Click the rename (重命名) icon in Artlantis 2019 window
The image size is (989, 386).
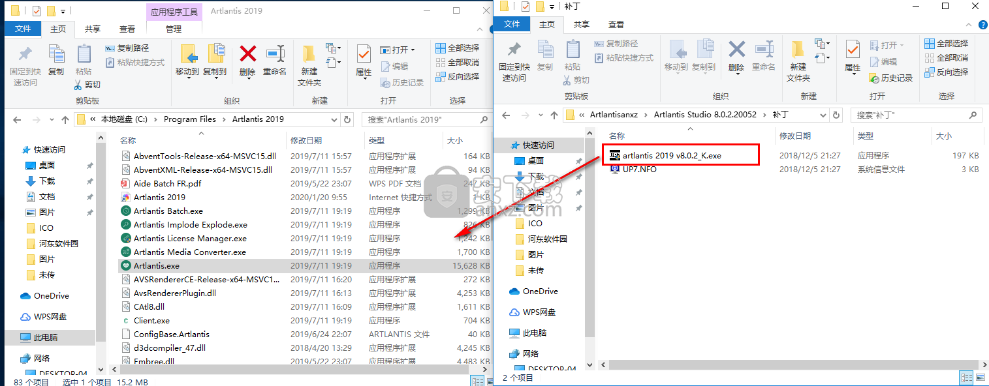click(275, 53)
